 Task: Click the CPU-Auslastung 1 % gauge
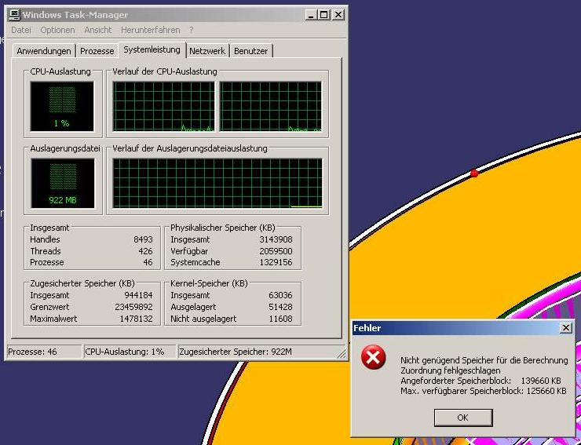point(62,107)
